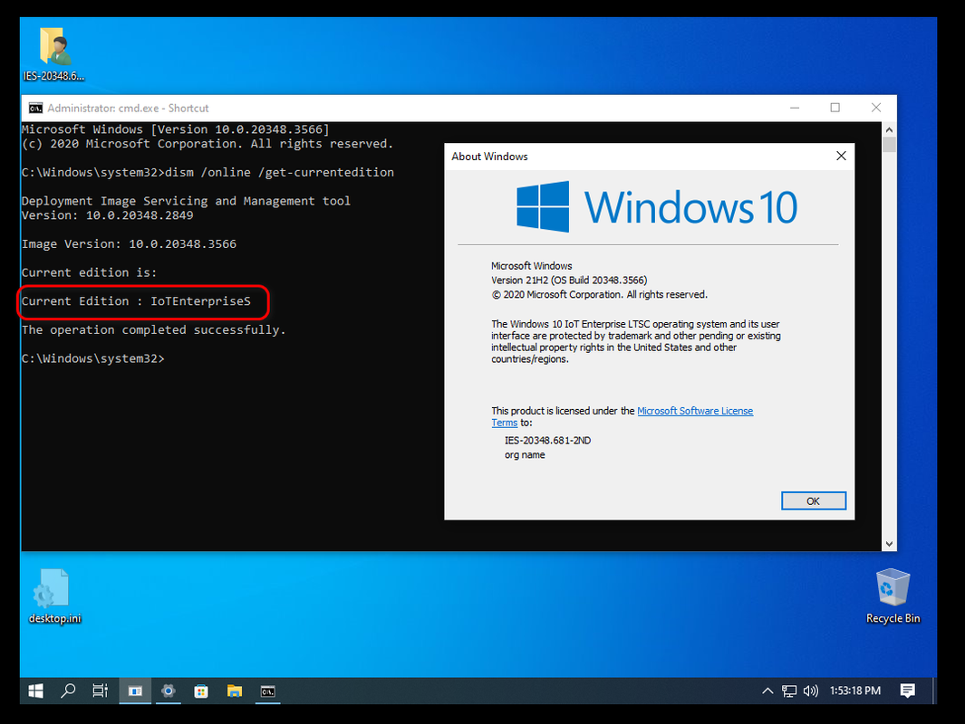Click the cmd window title bar icon
The height and width of the screenshot is (724, 965).
[x=35, y=109]
